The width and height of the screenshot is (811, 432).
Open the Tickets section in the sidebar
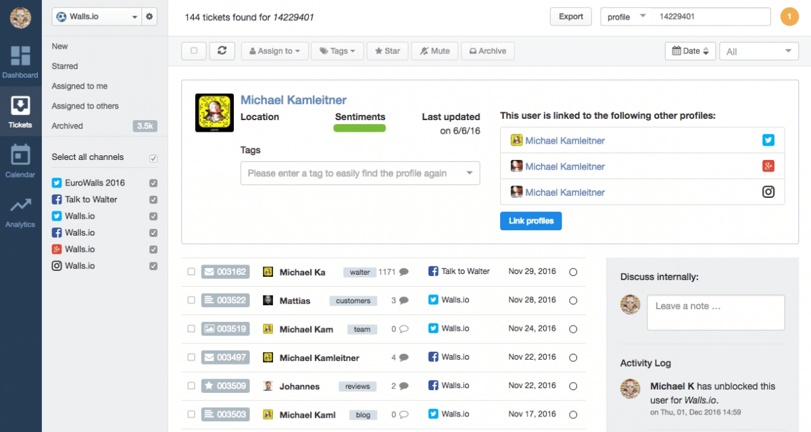click(x=20, y=112)
